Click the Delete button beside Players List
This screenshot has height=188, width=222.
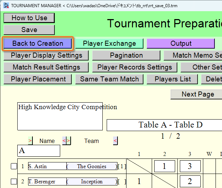[212, 79]
